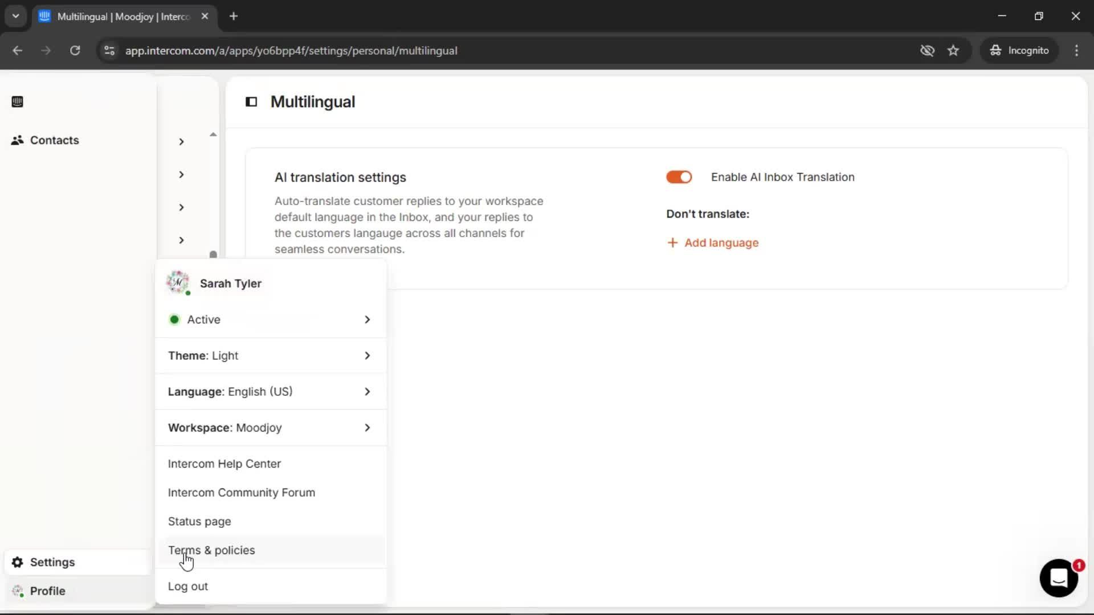Click the Multilingual page heading

313,102
